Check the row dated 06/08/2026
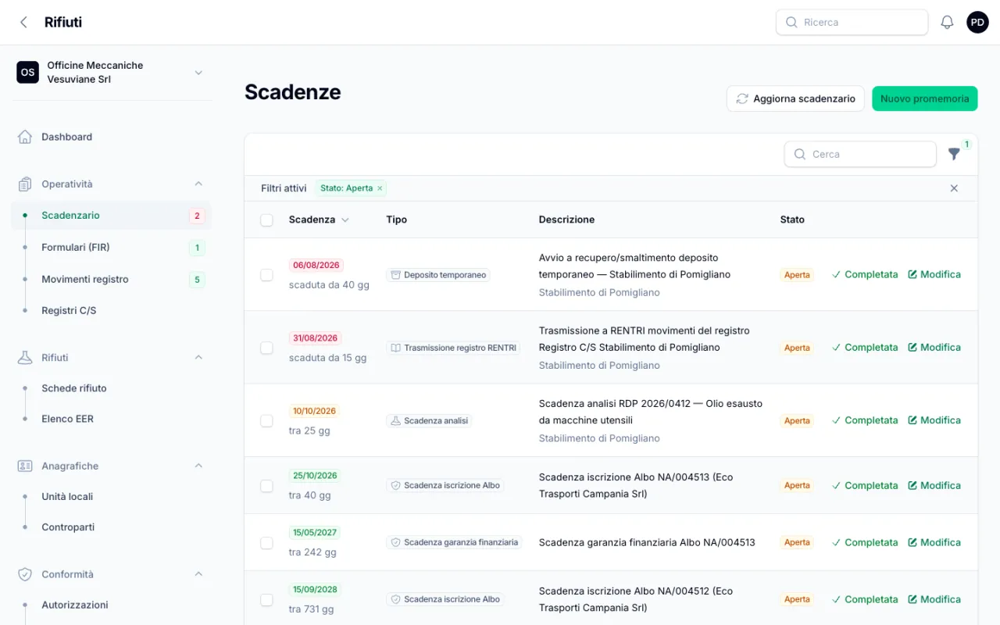The image size is (1000, 625). click(x=266, y=275)
